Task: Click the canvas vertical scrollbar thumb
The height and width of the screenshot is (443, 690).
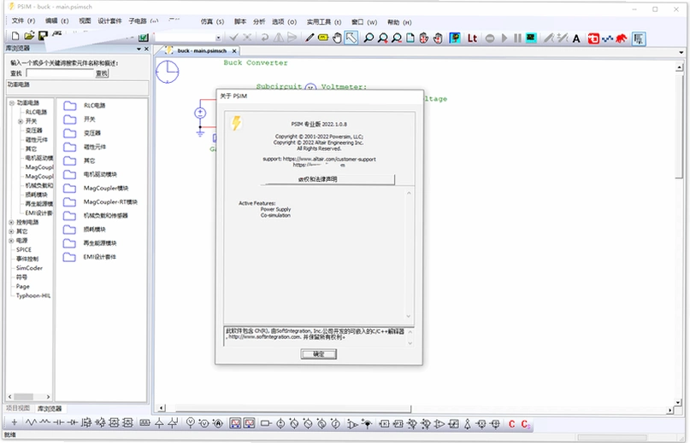Action: click(x=679, y=125)
